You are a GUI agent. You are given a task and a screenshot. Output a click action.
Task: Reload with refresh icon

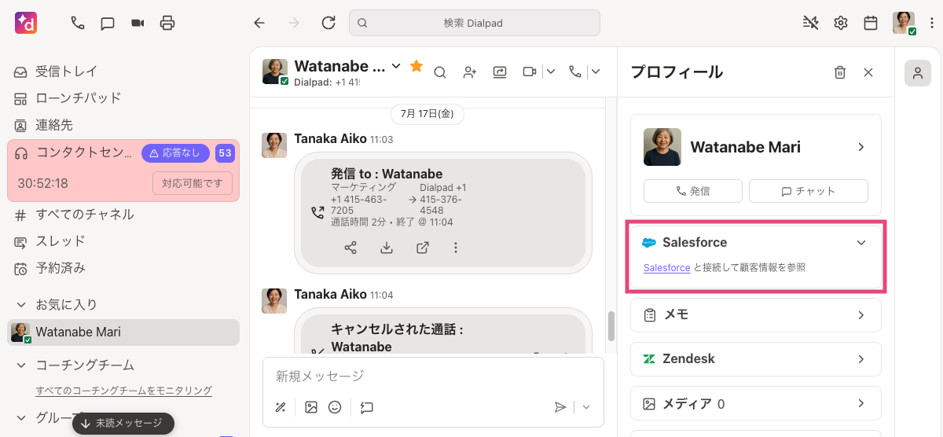click(328, 23)
